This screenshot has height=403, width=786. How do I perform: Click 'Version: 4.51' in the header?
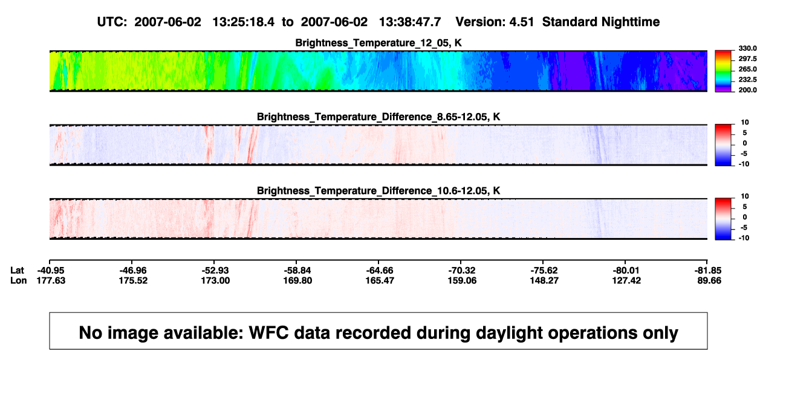pyautogui.click(x=496, y=22)
